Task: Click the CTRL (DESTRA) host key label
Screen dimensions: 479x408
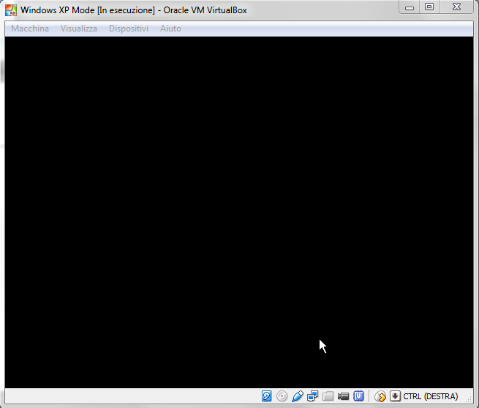Action: (x=430, y=396)
